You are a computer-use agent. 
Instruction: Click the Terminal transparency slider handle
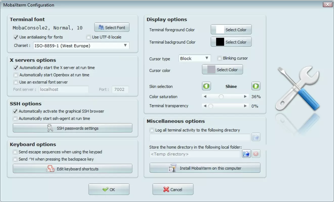click(x=211, y=106)
